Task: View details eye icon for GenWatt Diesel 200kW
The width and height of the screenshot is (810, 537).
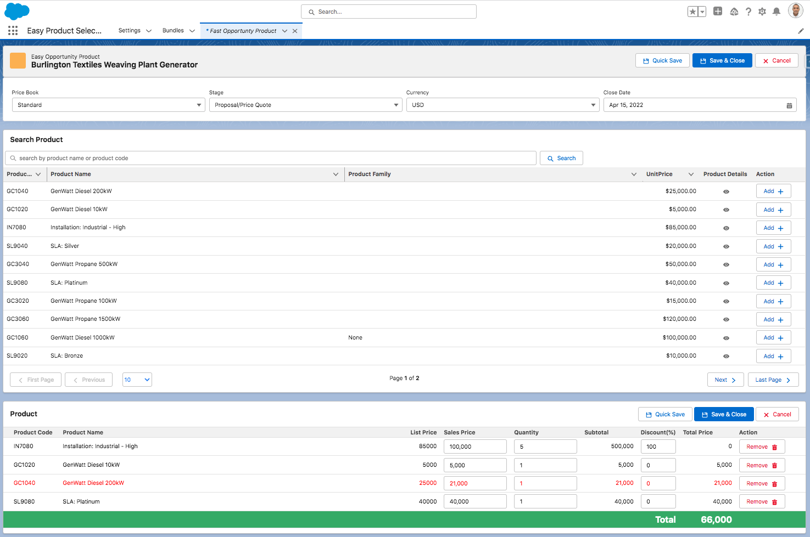Action: tap(726, 191)
